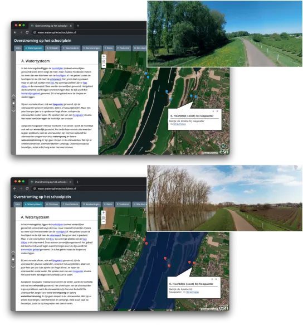Reset the low-water map to its home extent
The height and width of the screenshot is (325, 303).
(104, 61)
